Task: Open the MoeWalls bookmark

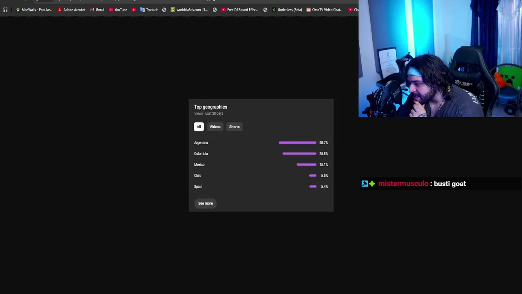Action: coord(34,10)
